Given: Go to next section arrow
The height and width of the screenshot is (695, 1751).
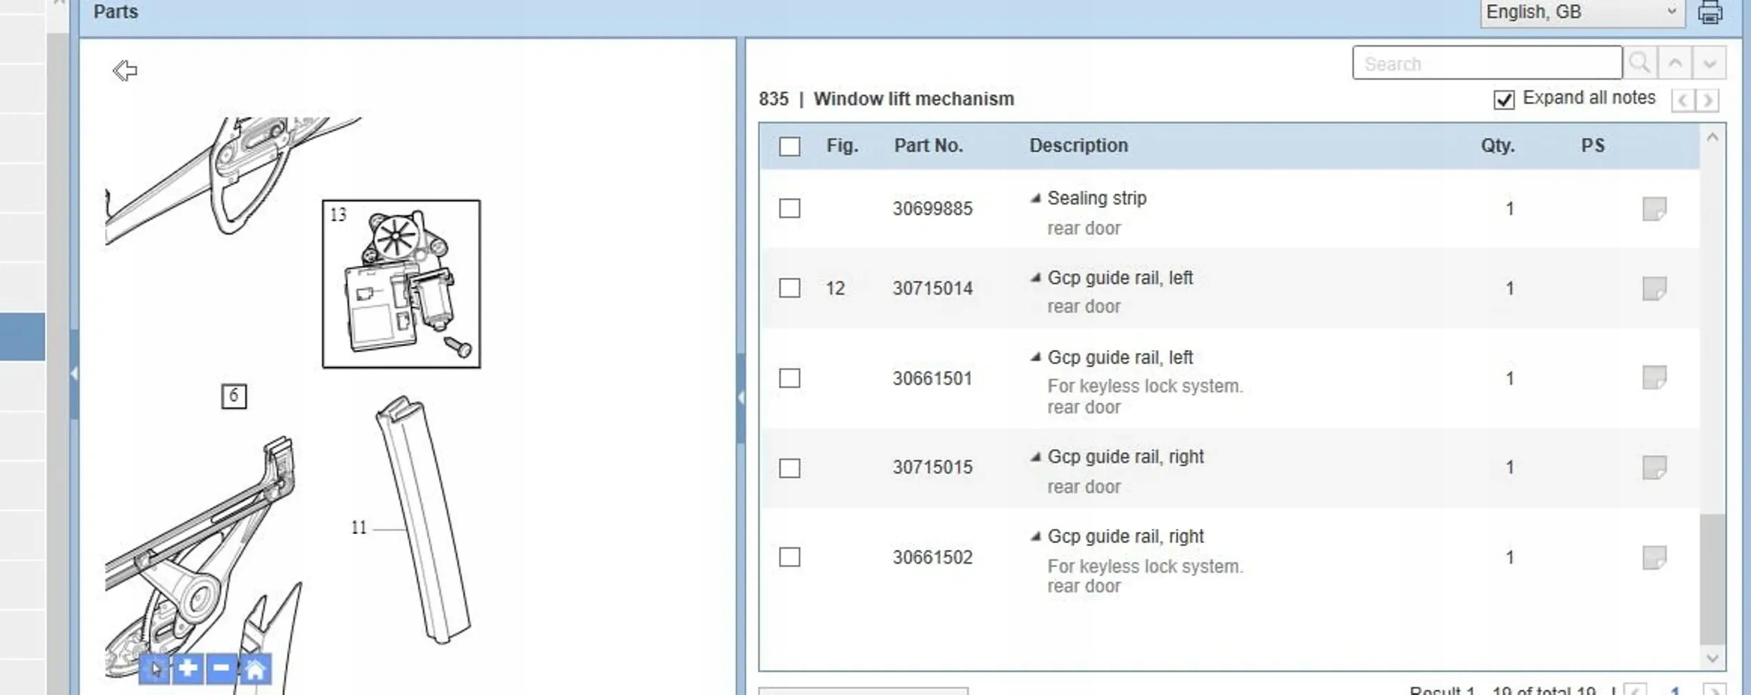Looking at the screenshot, I should (1708, 100).
